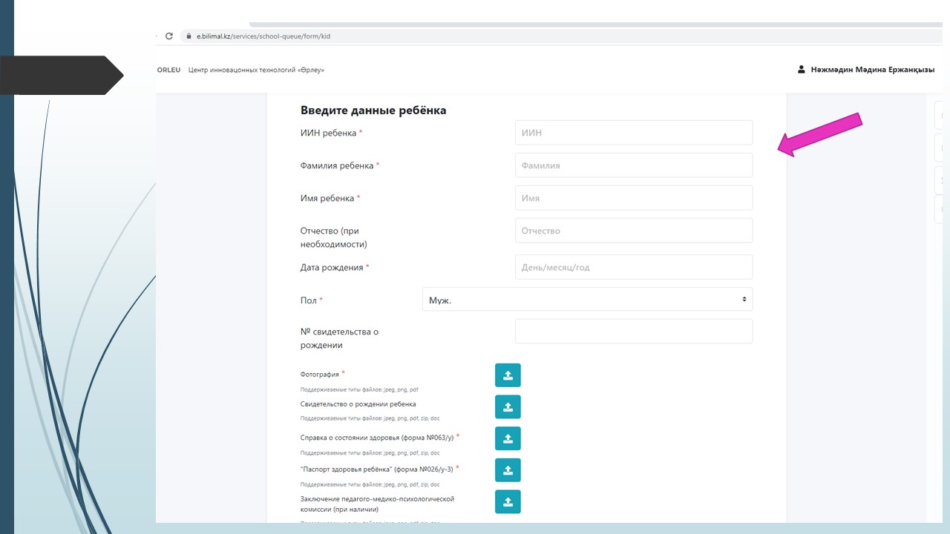This screenshot has height=534, width=950.
Task: Click the ИИН input field
Action: coord(634,133)
